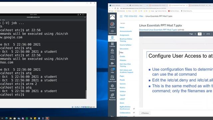
Task: Click the slide title 'Configure User Access to at'
Action: (x=180, y=56)
